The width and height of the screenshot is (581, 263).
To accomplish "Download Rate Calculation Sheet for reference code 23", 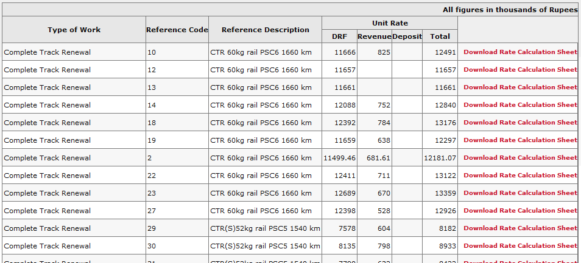I will click(x=519, y=193).
